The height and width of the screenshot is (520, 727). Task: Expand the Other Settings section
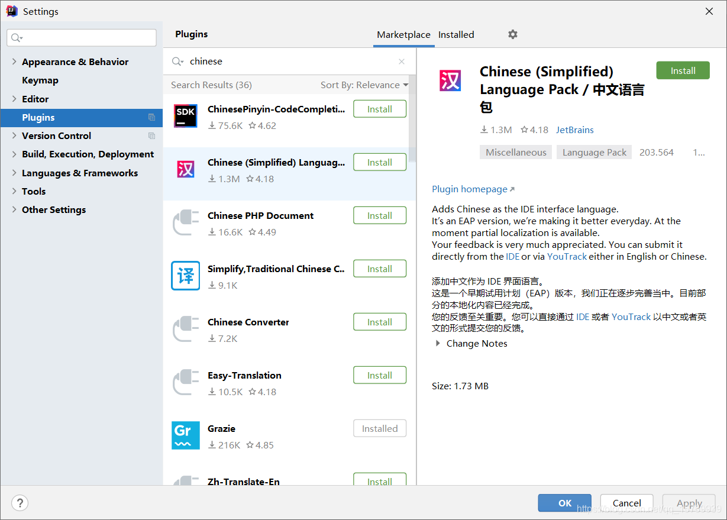coord(14,209)
